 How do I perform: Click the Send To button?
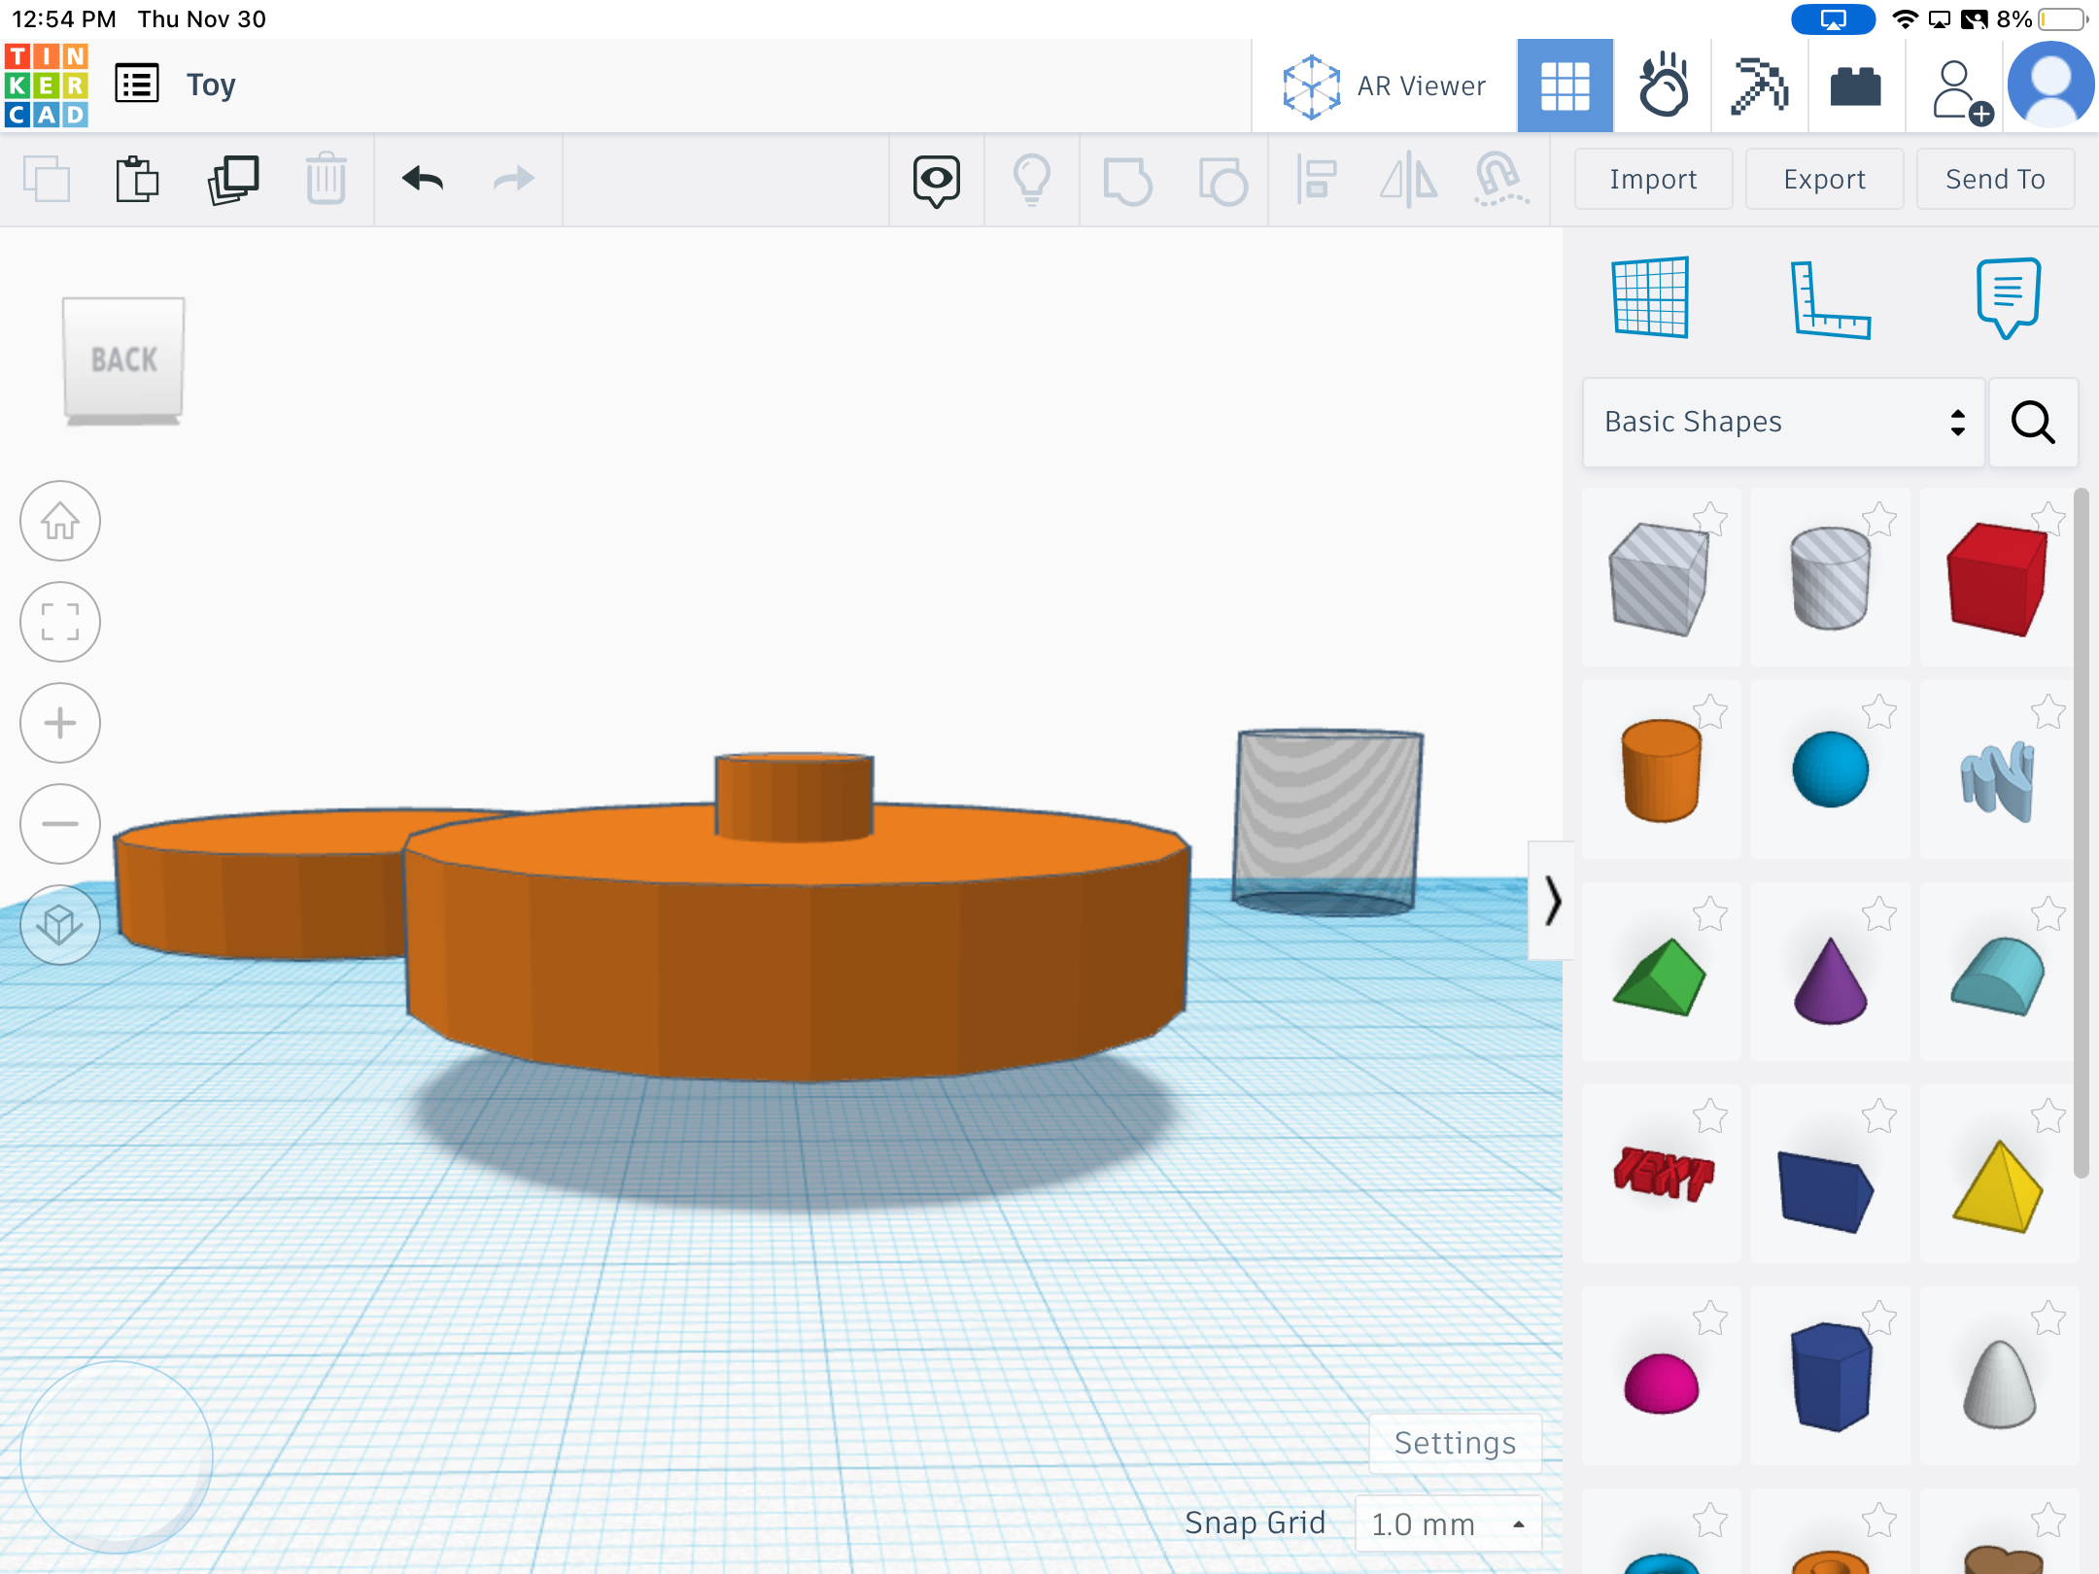coord(1995,180)
